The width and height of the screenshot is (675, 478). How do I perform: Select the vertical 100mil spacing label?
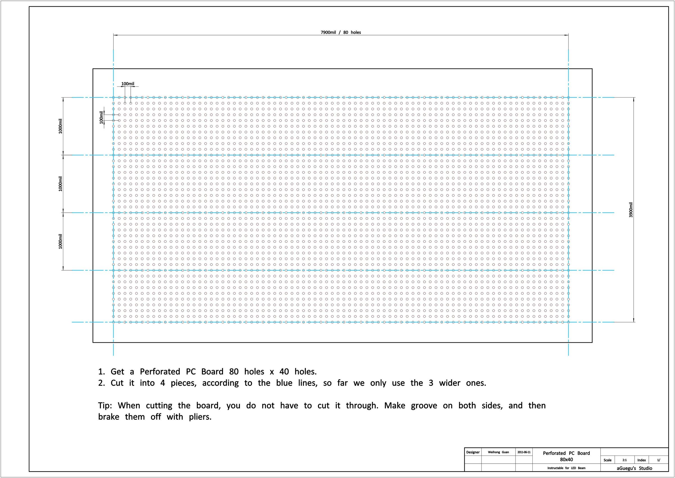101,117
